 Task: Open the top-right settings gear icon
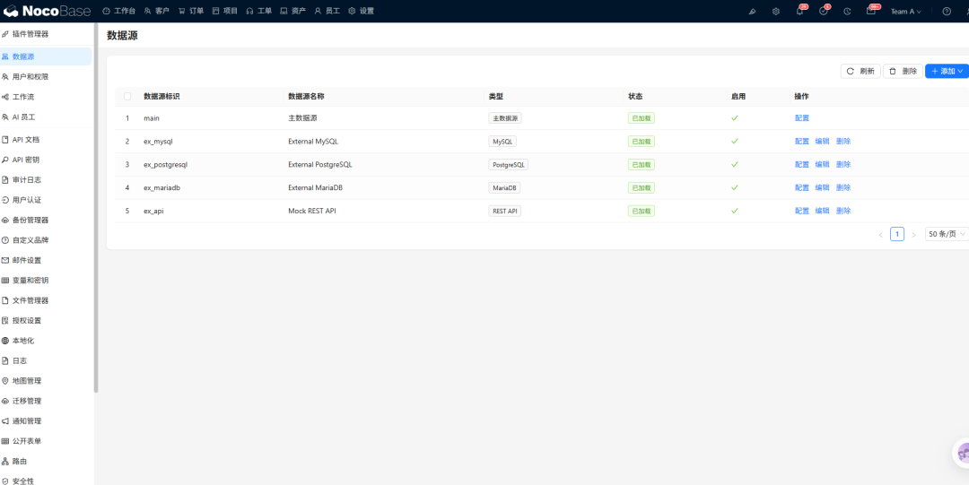click(775, 11)
